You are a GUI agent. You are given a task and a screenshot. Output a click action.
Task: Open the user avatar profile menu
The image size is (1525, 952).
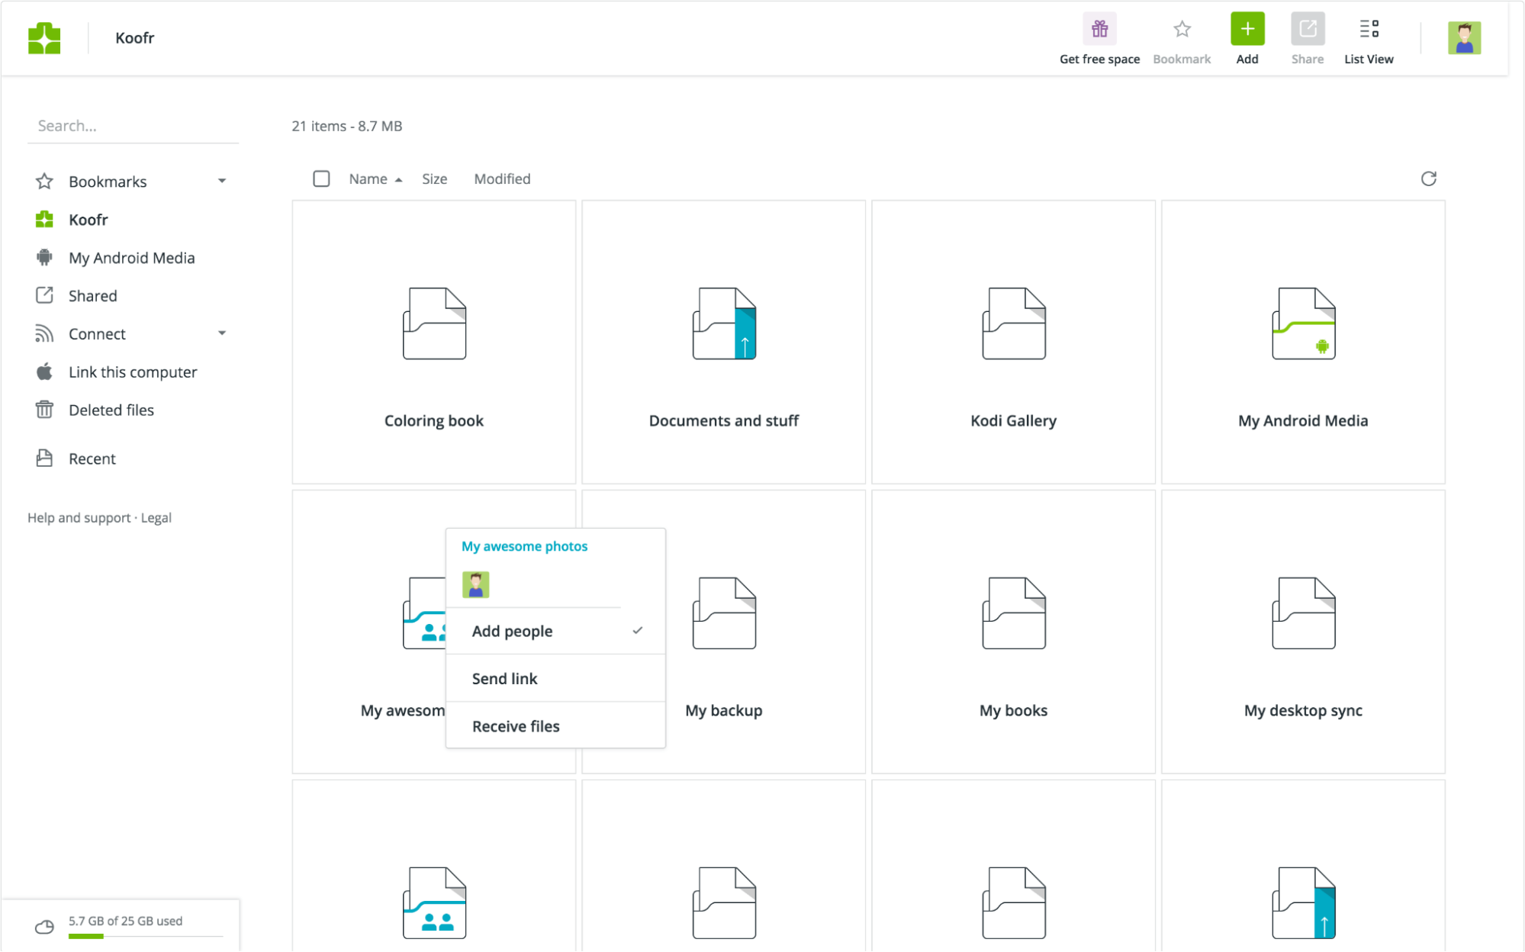[x=1464, y=38]
